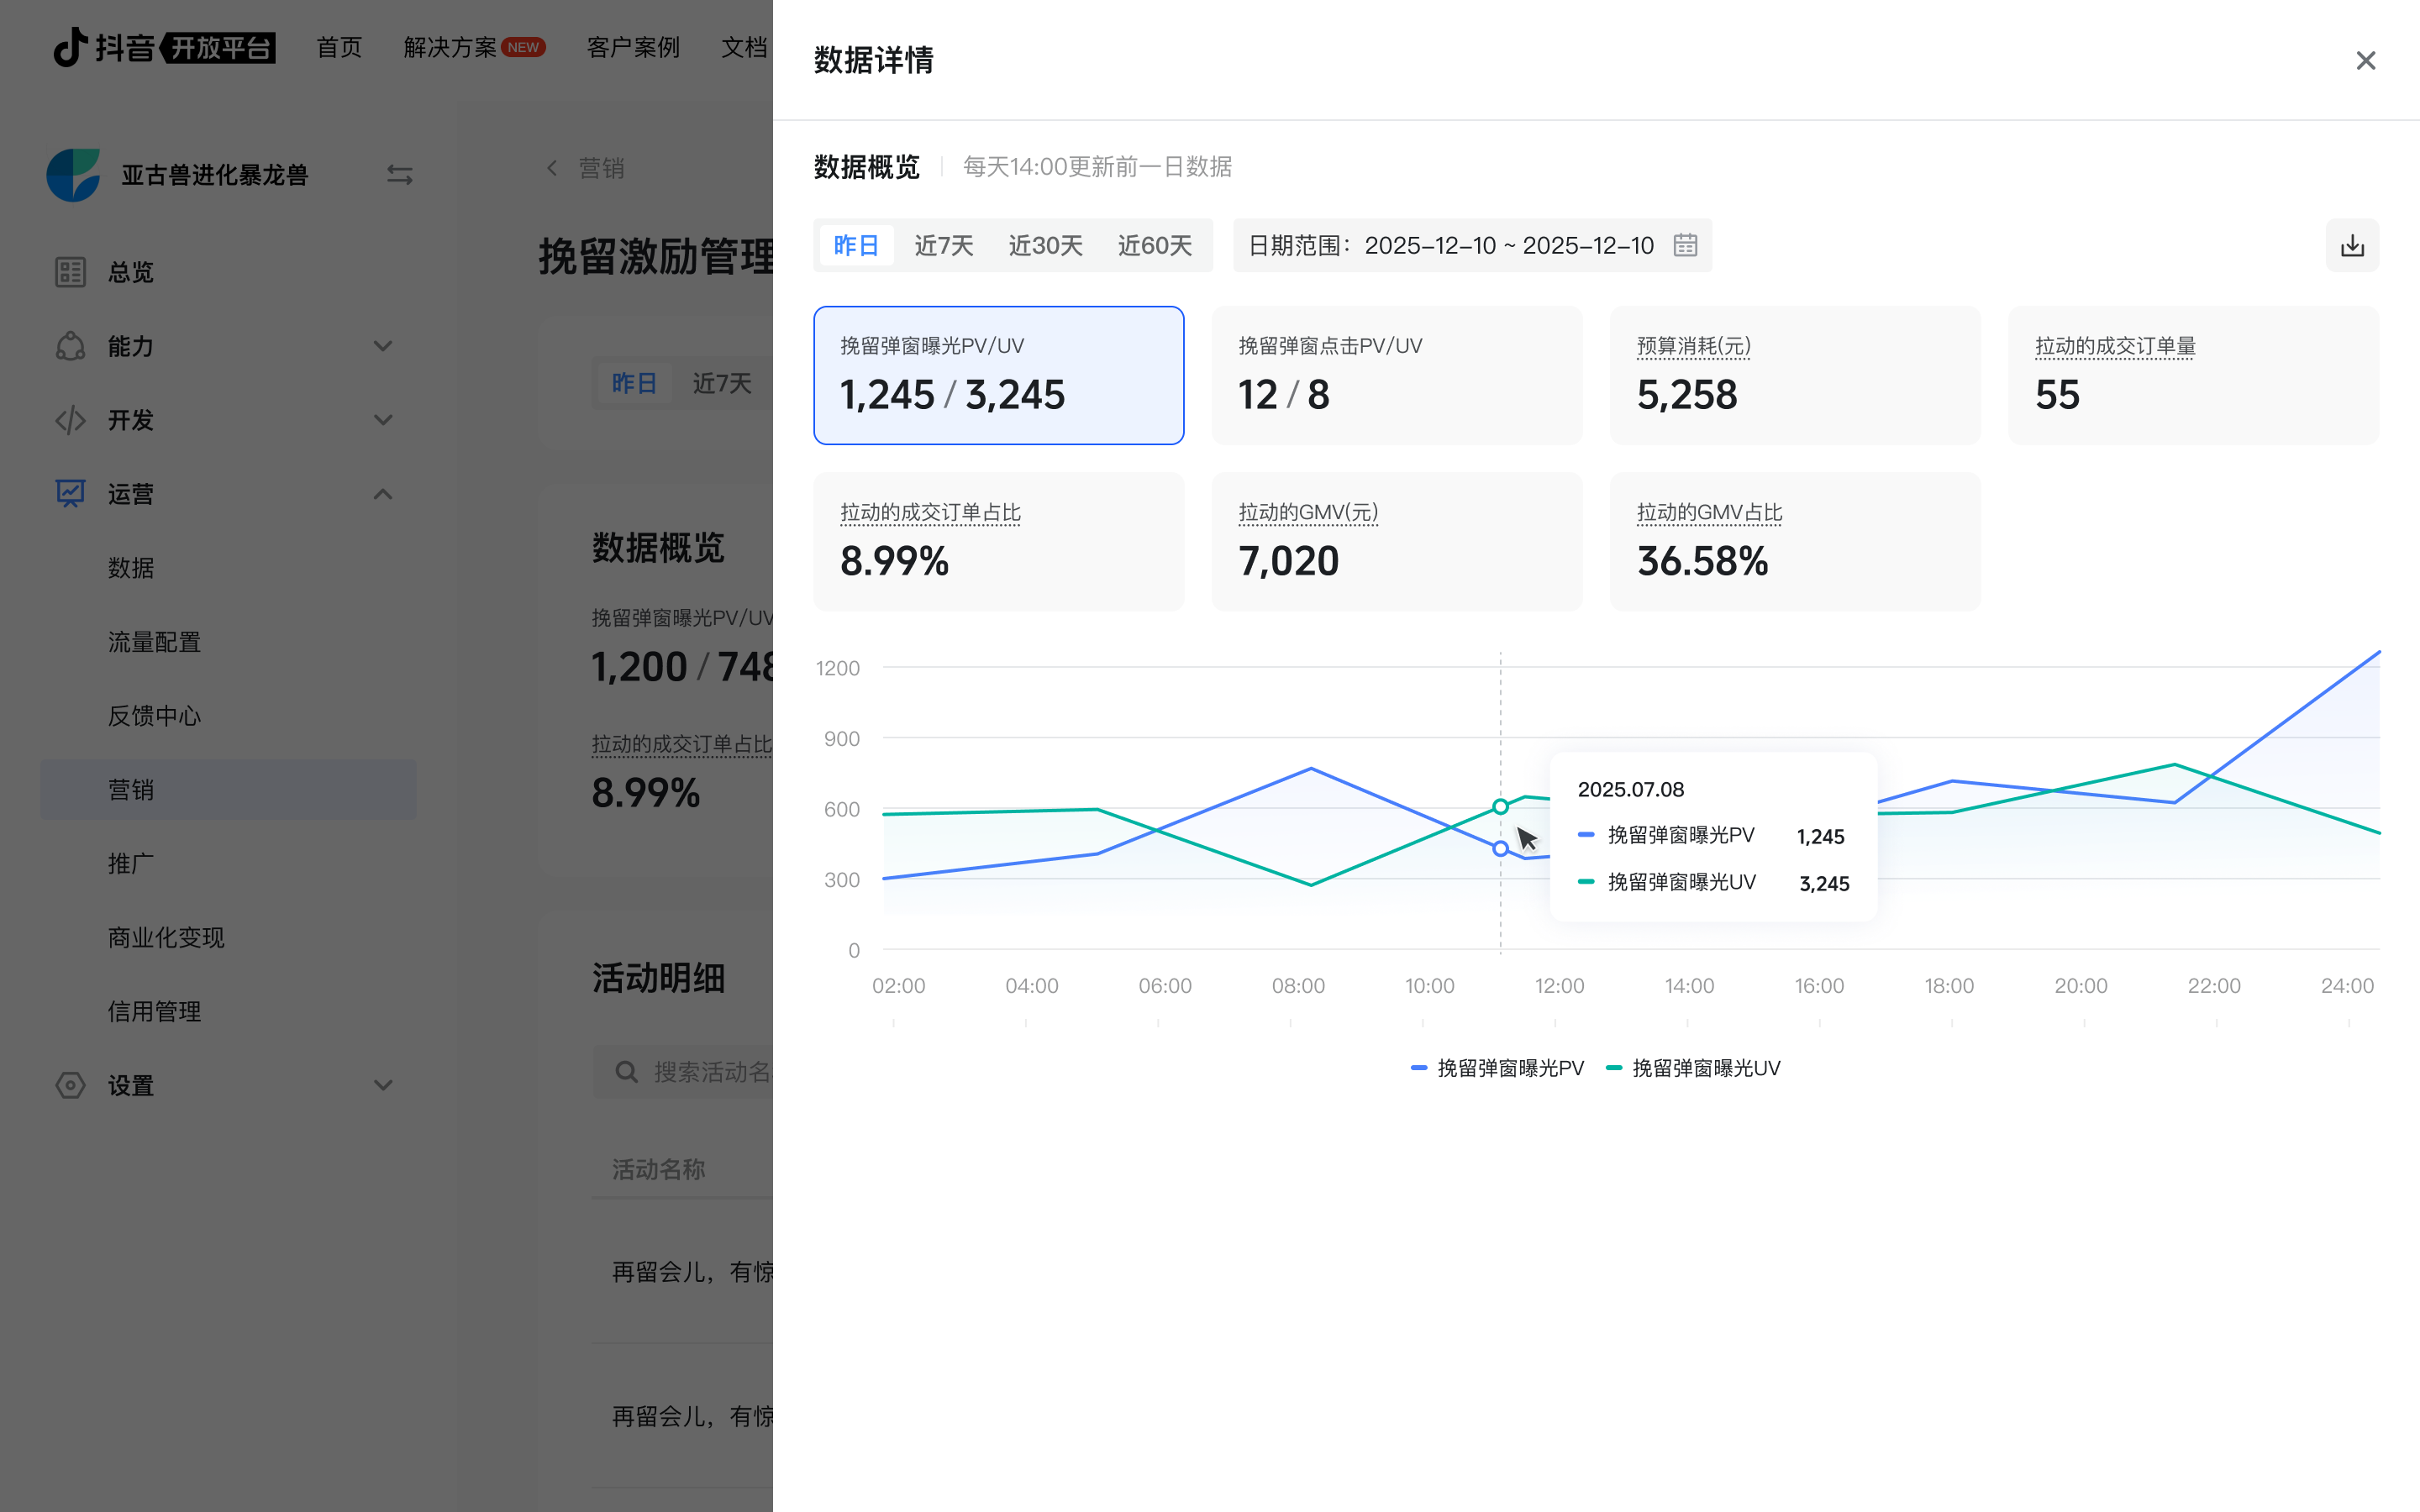
Task: Expand the 能力 menu chevron
Action: 383,346
